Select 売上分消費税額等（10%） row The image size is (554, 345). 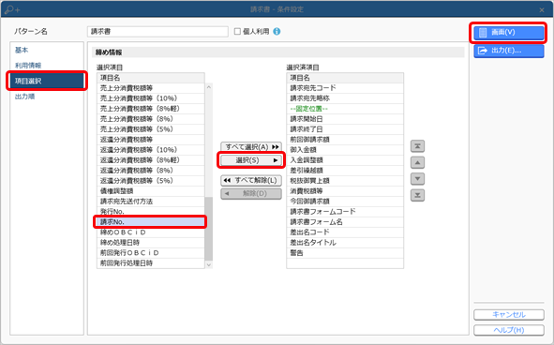pyautogui.click(x=151, y=98)
